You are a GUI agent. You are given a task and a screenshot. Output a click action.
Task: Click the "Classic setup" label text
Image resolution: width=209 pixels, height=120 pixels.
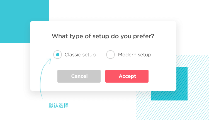point(80,55)
